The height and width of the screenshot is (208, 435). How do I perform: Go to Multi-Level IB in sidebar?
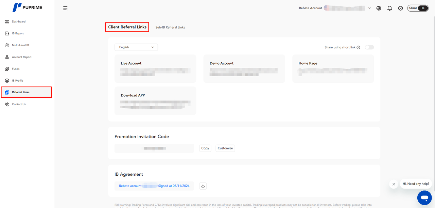(x=20, y=45)
